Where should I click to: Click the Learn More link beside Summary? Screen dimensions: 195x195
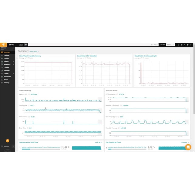click(34, 52)
